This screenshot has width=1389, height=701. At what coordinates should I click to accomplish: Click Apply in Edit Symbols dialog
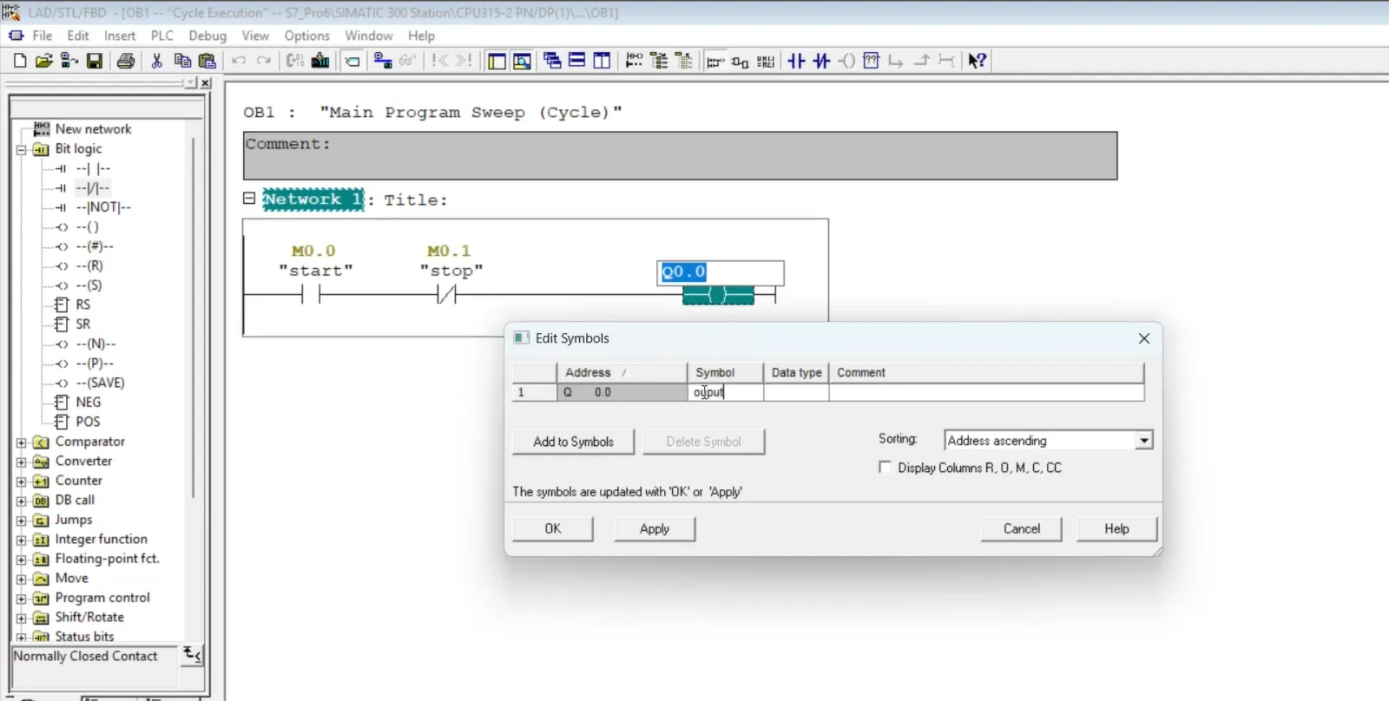tap(655, 528)
